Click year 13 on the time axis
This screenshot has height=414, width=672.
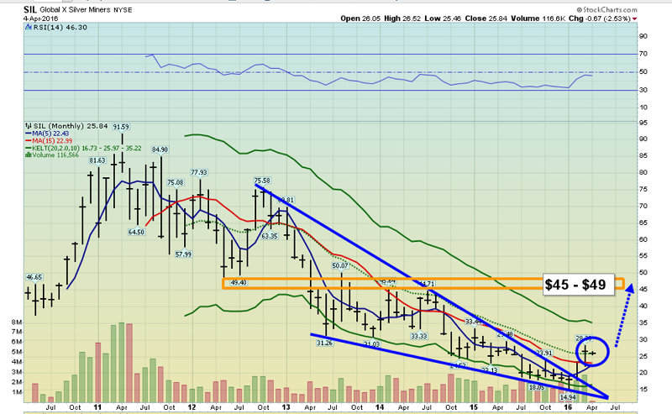point(286,407)
